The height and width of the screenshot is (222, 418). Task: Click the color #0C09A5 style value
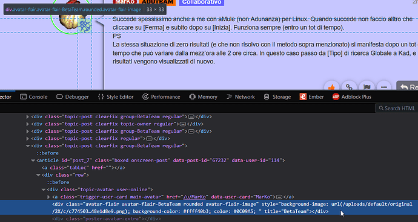pyautogui.click(x=243, y=211)
